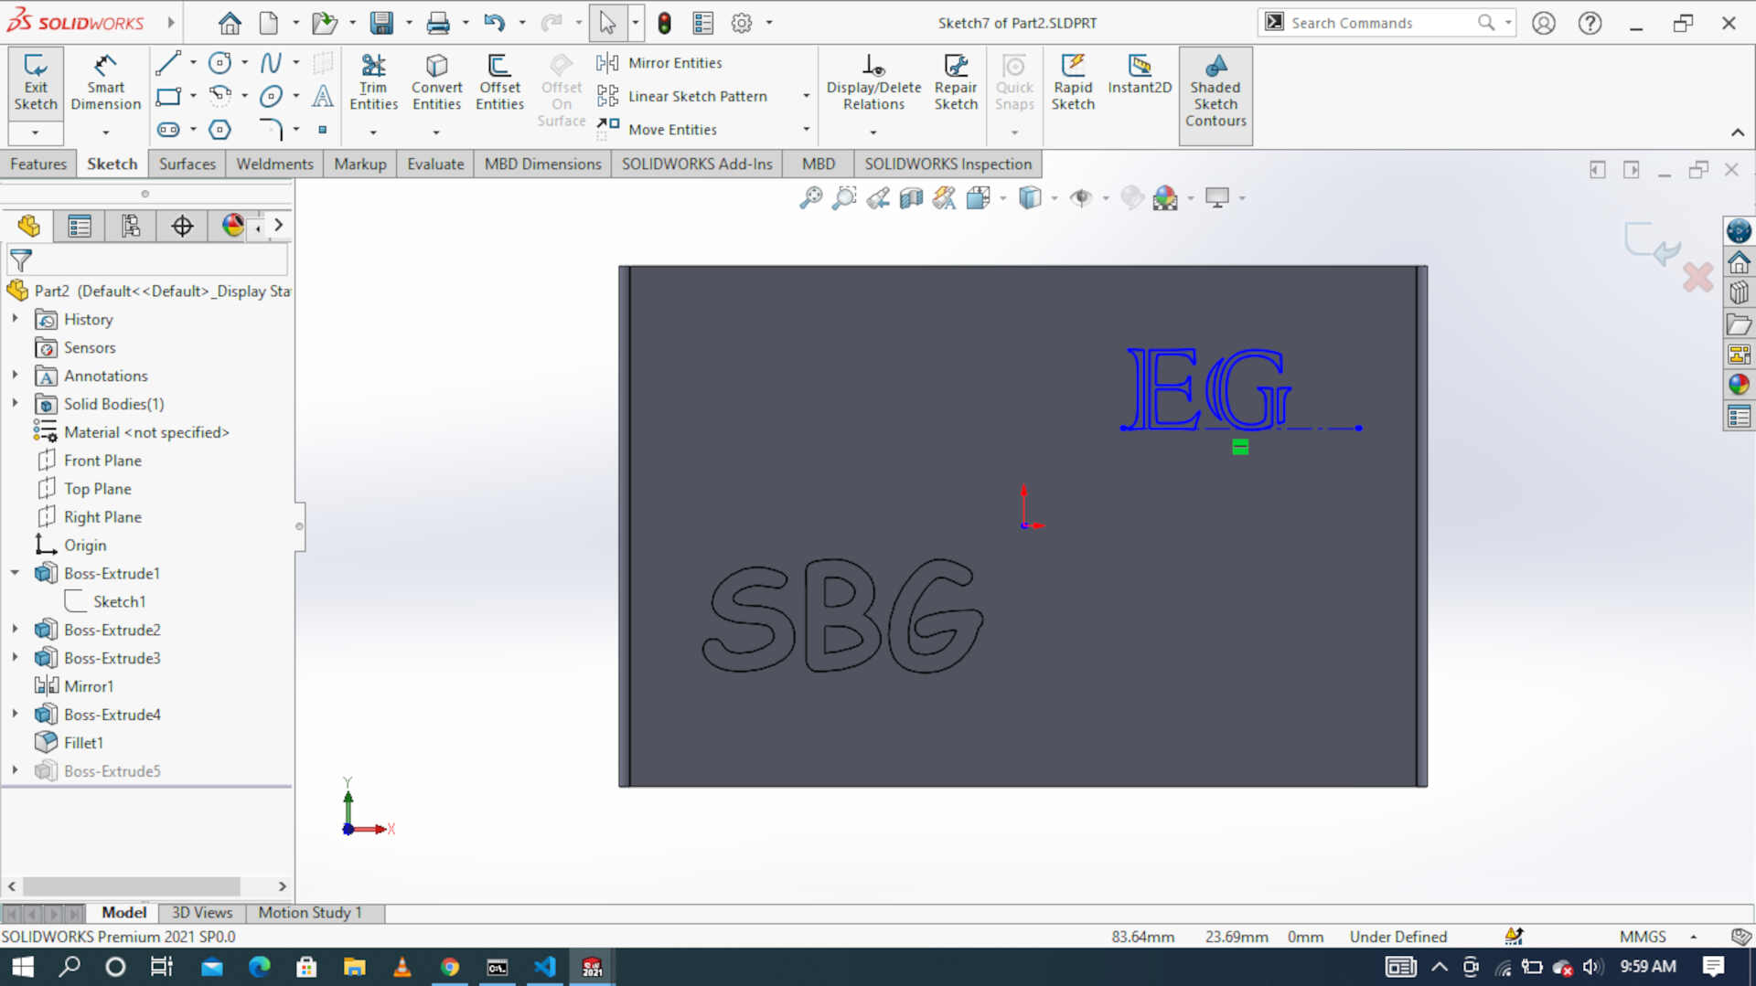Activate the Trim Entities tool
1756x986 pixels.
[x=373, y=80]
